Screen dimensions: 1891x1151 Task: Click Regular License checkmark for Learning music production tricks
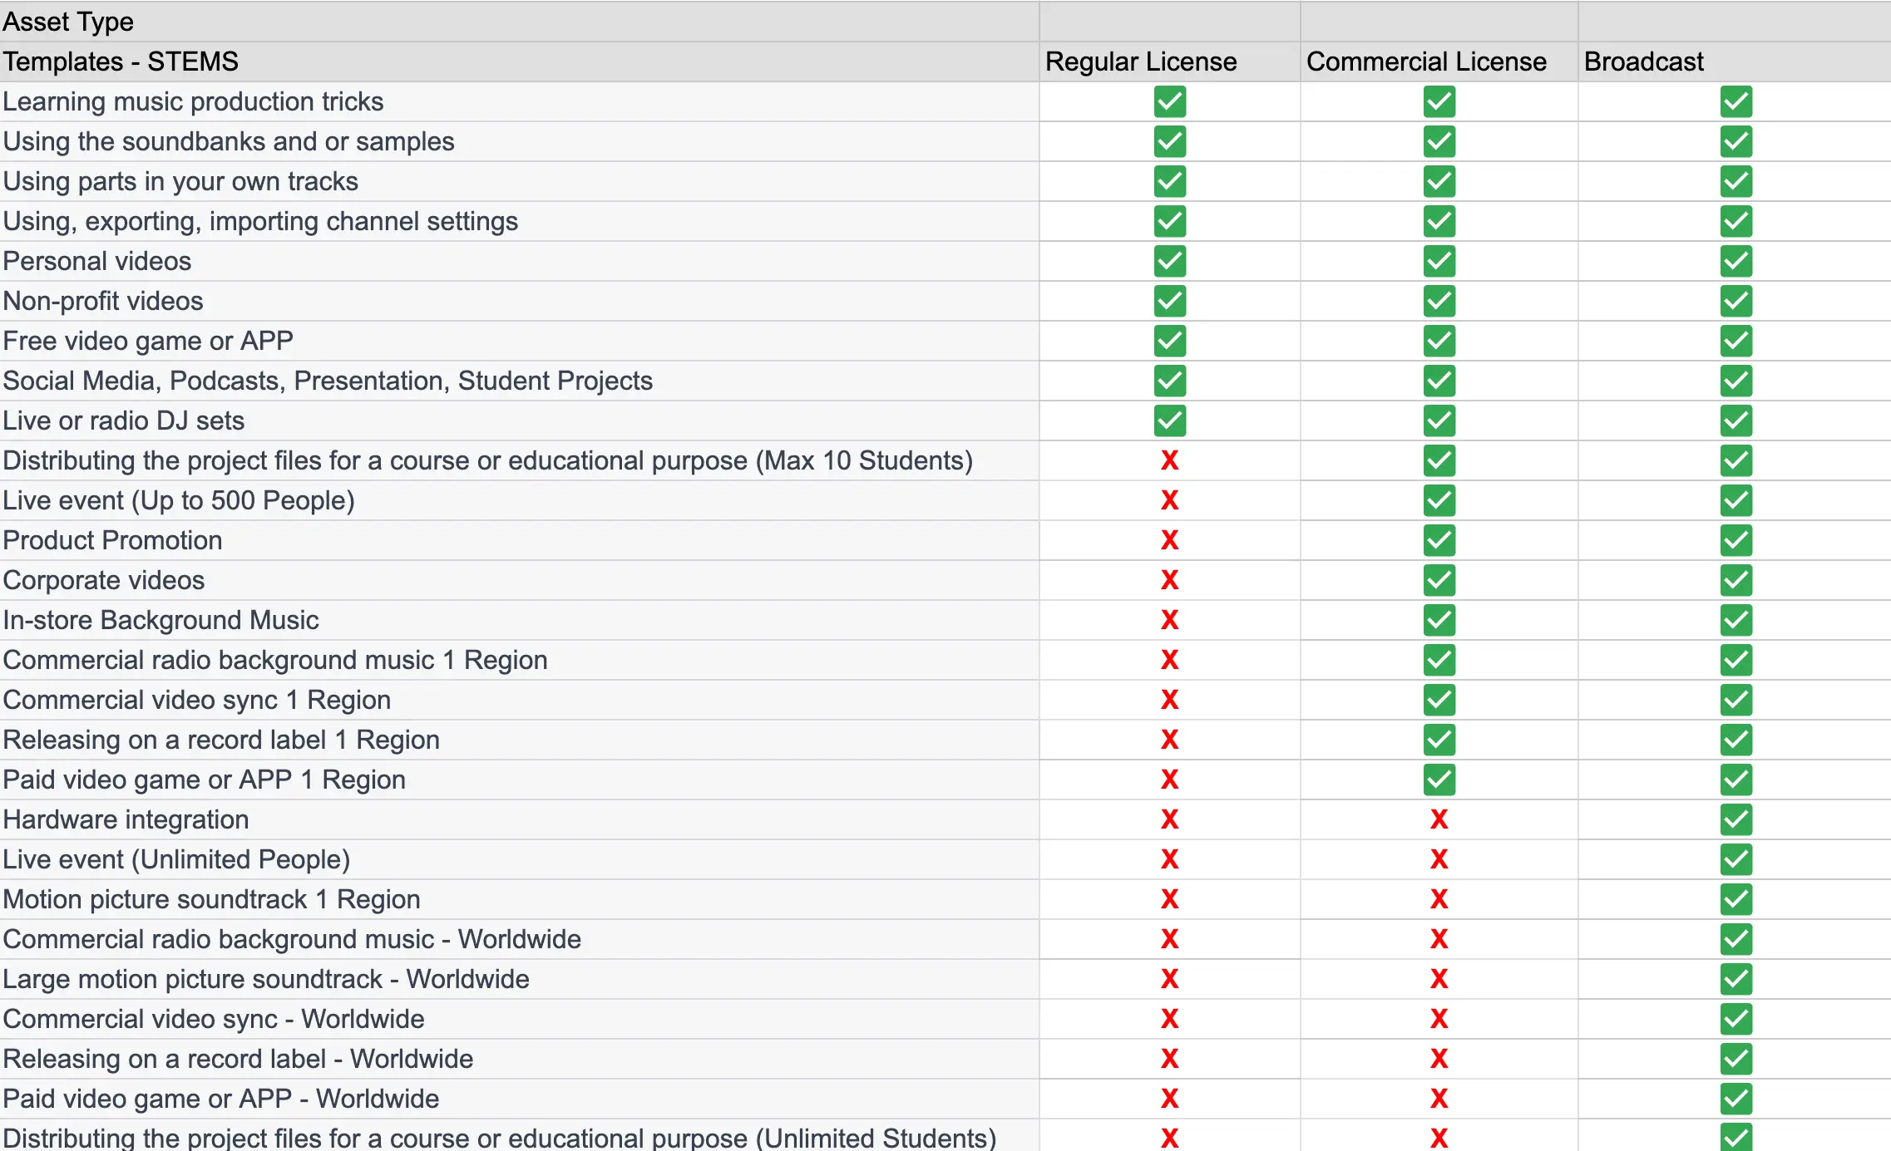pyautogui.click(x=1169, y=102)
